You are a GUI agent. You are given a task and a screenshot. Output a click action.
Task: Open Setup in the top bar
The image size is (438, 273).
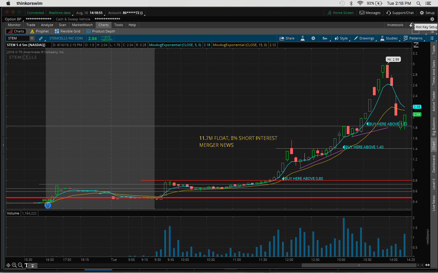click(427, 13)
